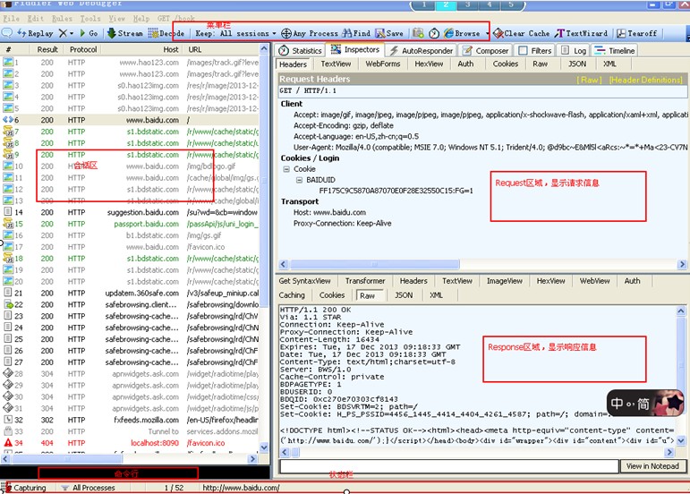This screenshot has width=690, height=494.
Task: Select the request XML inspector tab
Action: pos(609,64)
